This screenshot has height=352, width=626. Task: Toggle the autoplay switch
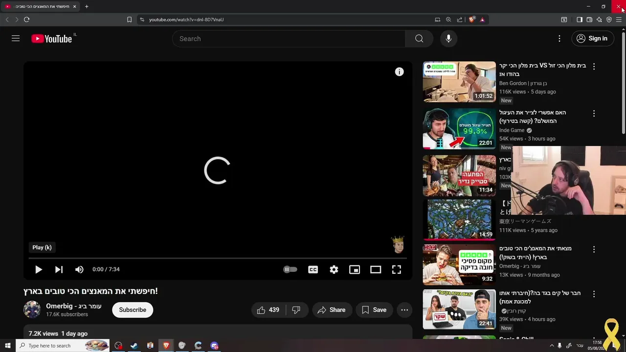pyautogui.click(x=290, y=269)
